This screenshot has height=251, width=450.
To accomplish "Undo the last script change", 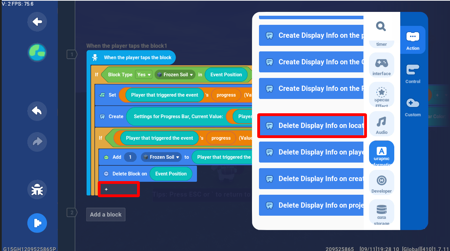I will click(37, 111).
